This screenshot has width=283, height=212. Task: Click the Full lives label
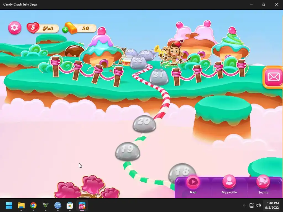(48, 28)
